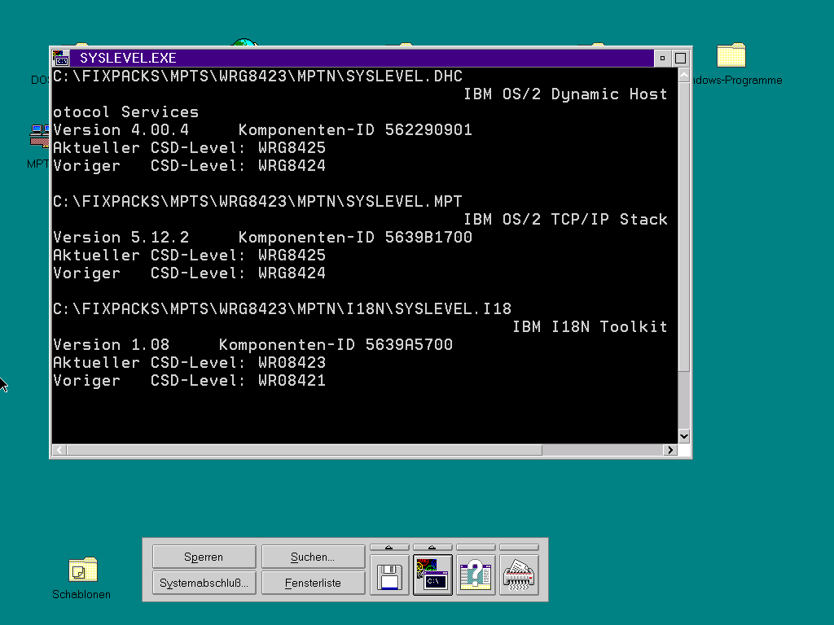Click the 'otocol Services' text line
The height and width of the screenshot is (625, 834).
coord(126,112)
